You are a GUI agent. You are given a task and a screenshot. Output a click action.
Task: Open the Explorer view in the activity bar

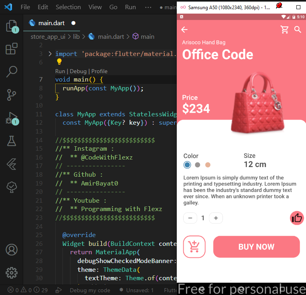coord(12,26)
